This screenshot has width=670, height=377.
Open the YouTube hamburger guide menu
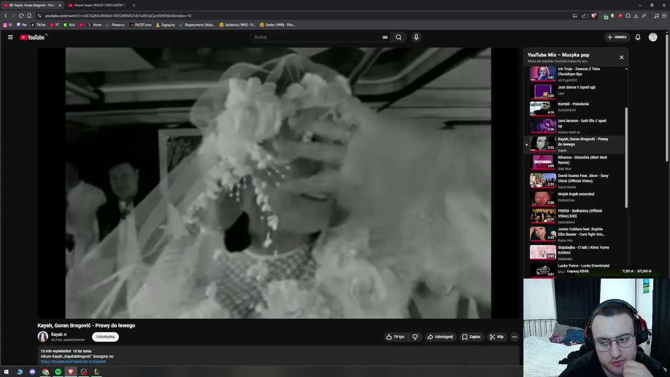click(x=10, y=37)
